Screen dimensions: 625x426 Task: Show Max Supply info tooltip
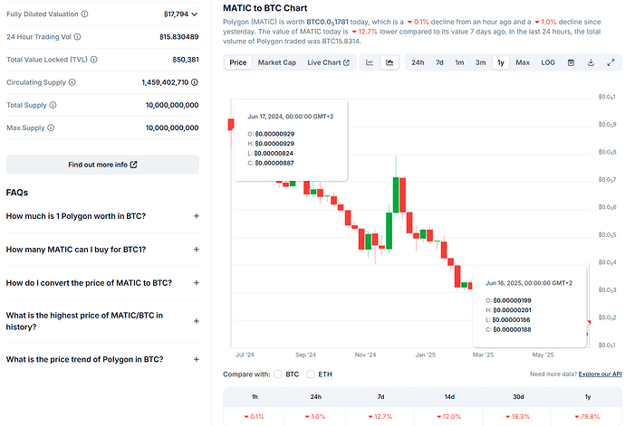[51, 128]
